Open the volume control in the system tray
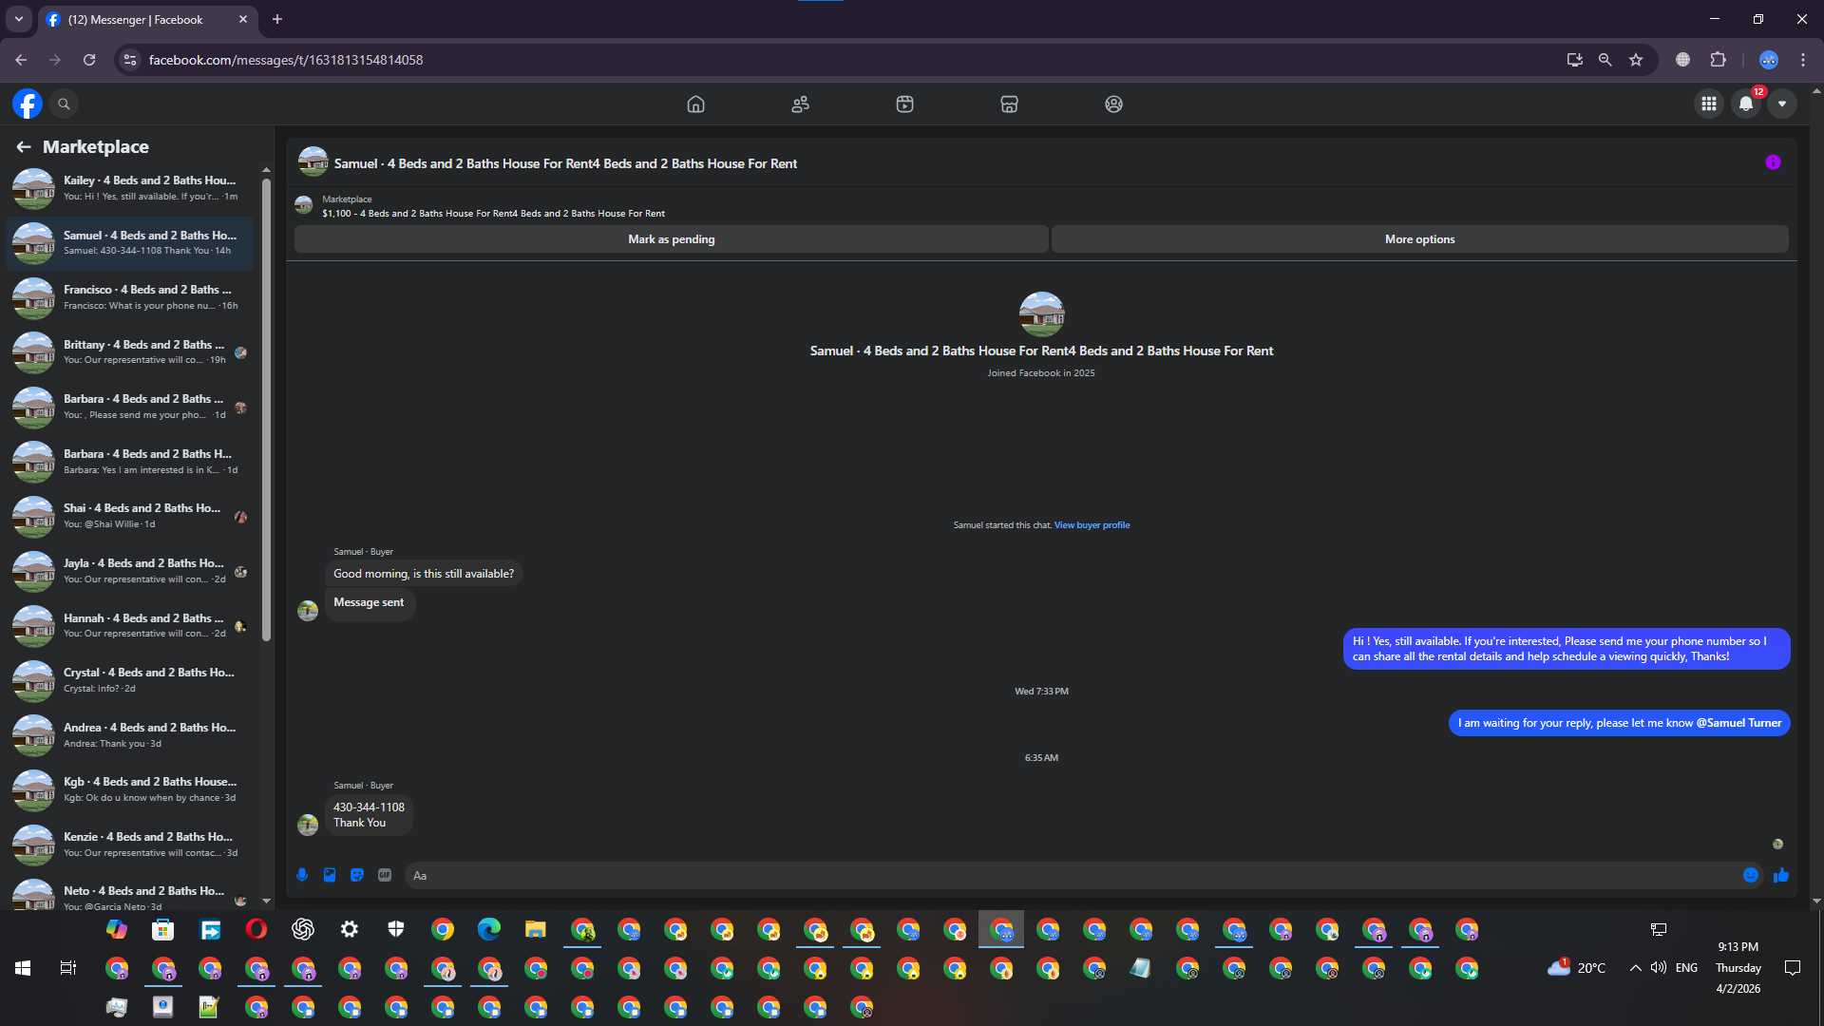The image size is (1824, 1026). (x=1659, y=968)
